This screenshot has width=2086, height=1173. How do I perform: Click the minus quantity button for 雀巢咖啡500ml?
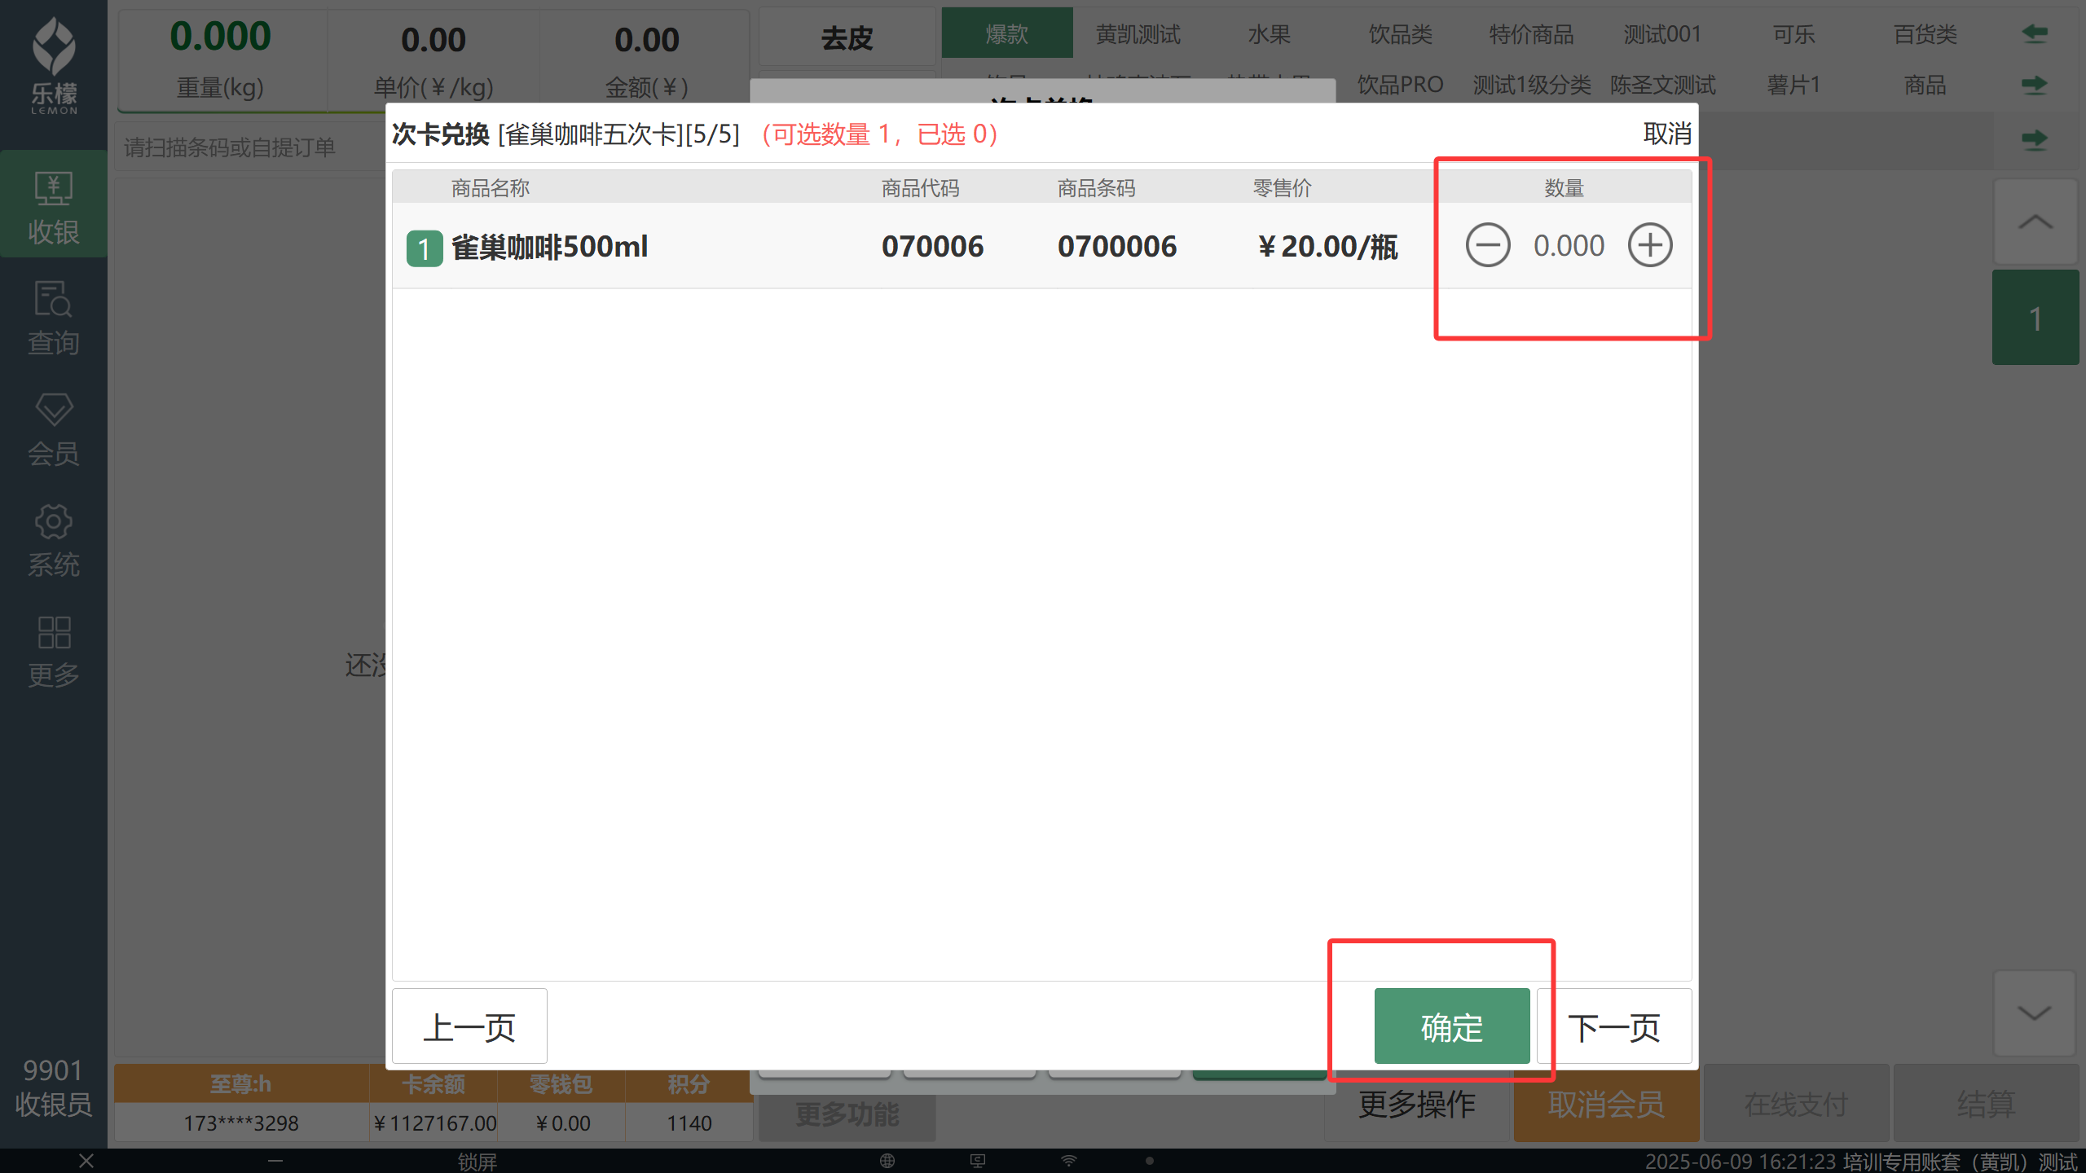pos(1488,245)
